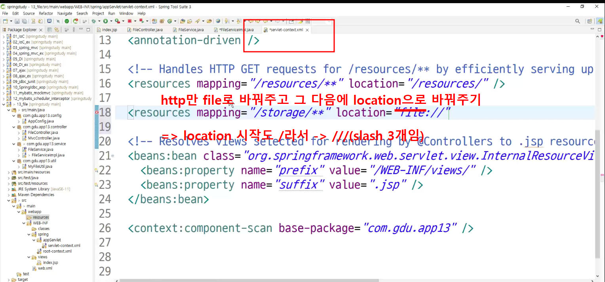Click the Open Perspective icon

coord(590,21)
